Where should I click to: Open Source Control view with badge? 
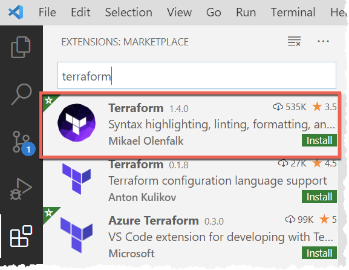coord(23,143)
